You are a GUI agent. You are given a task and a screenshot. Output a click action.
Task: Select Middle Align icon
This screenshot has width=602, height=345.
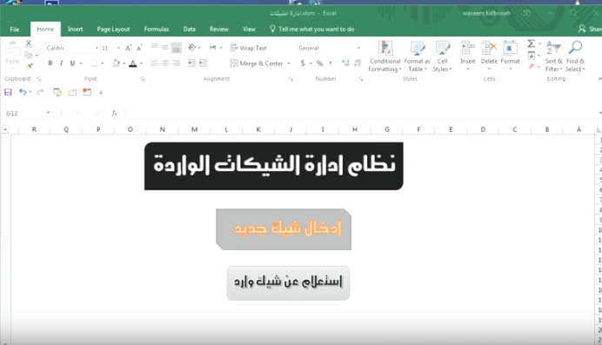(165, 48)
